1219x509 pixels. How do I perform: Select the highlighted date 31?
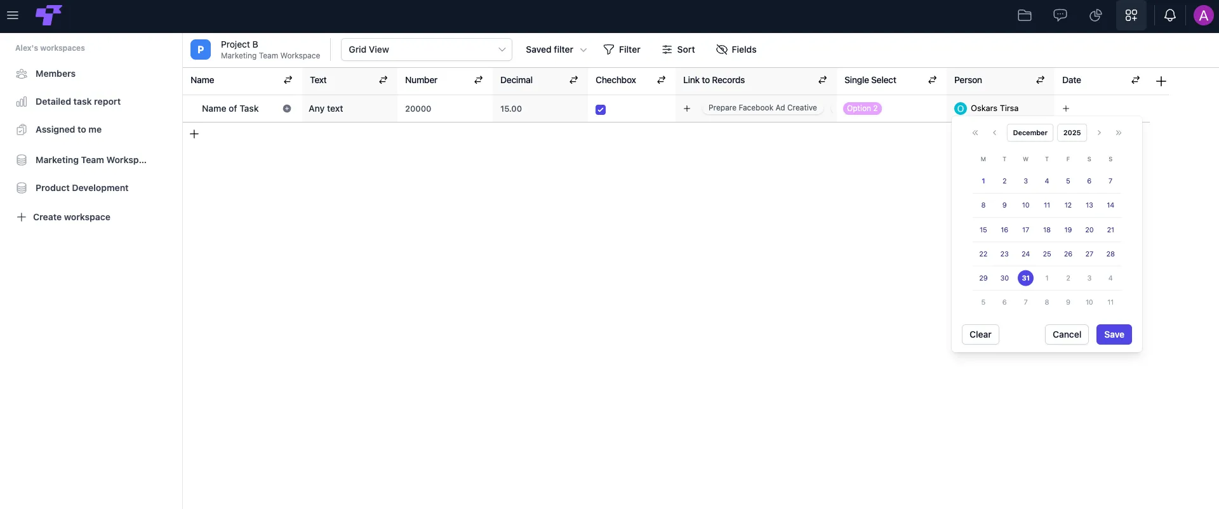[x=1025, y=278]
